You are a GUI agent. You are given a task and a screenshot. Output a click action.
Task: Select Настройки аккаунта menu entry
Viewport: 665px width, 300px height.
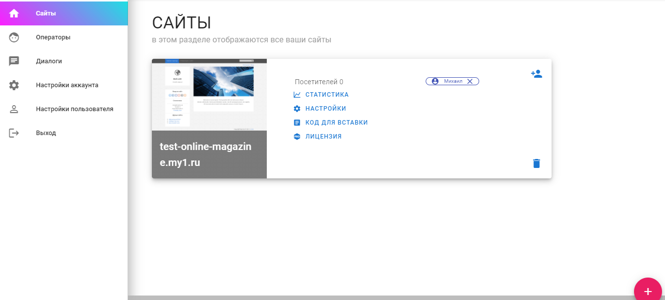[67, 85]
